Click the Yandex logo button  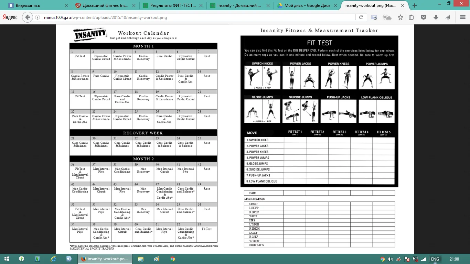pyautogui.click(x=10, y=17)
